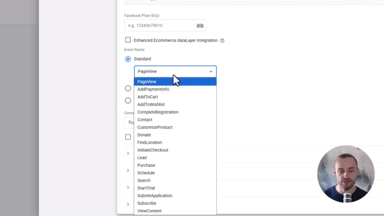Click the Standard radio label text
This screenshot has height=216, width=384.
click(142, 59)
